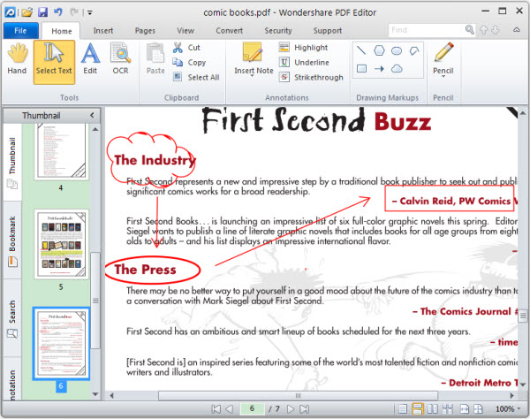Save document from quick access toolbar

[x=42, y=12]
